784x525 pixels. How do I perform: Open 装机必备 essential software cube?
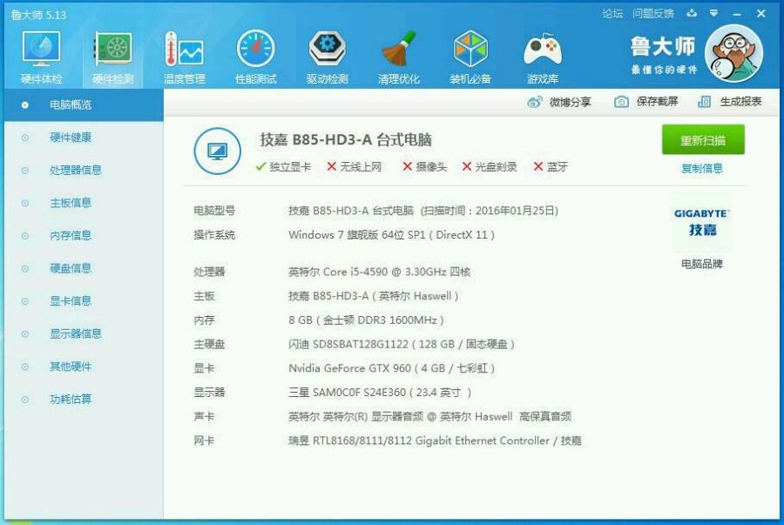point(470,57)
